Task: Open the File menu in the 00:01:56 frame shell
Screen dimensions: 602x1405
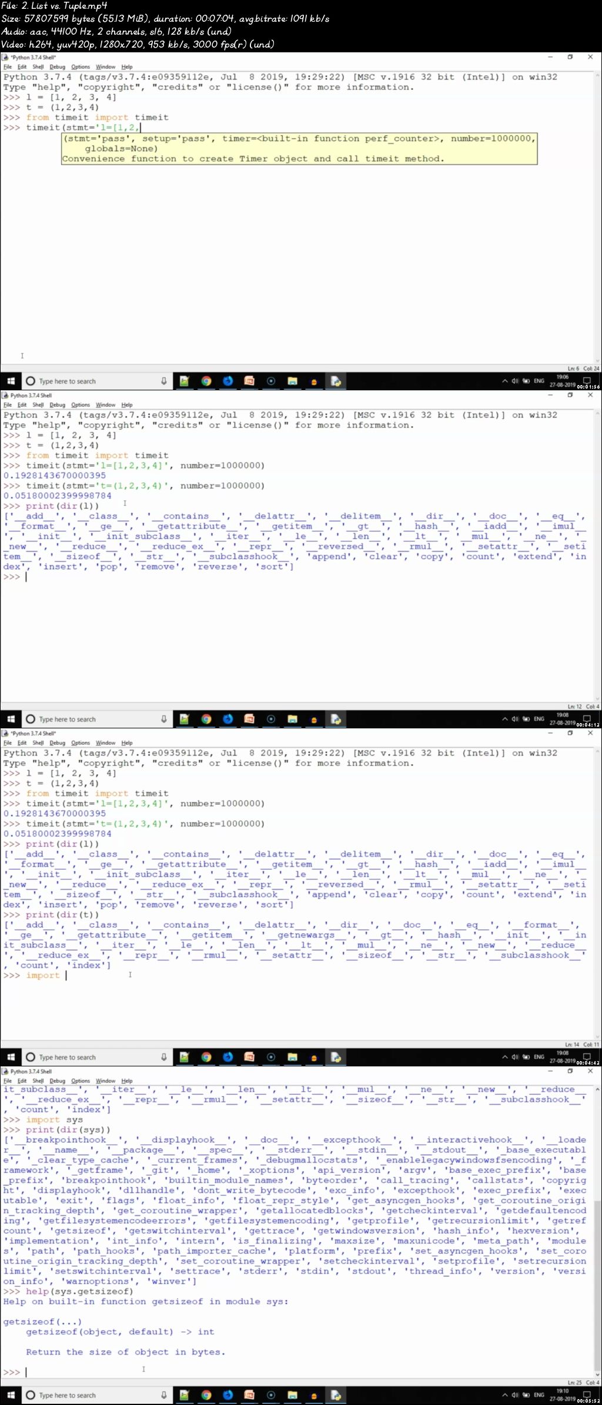Action: 8,67
